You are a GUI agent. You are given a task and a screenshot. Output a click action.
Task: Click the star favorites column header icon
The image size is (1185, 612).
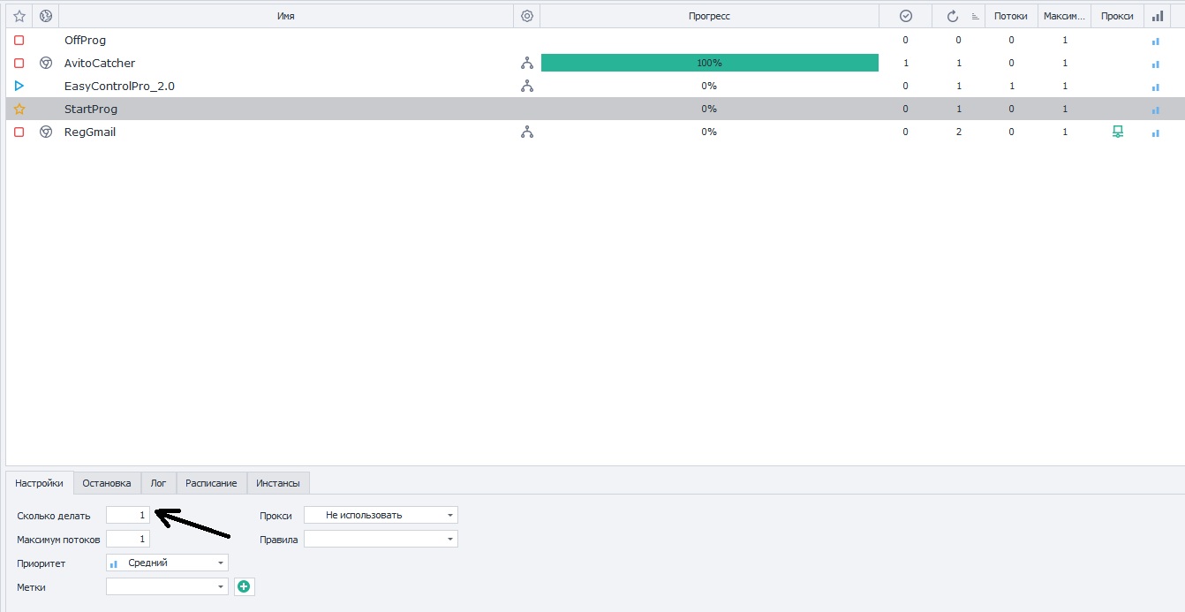pyautogui.click(x=19, y=16)
